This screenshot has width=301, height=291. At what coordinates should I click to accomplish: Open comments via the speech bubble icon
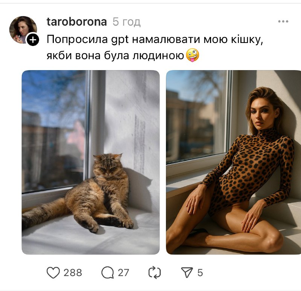click(x=107, y=273)
